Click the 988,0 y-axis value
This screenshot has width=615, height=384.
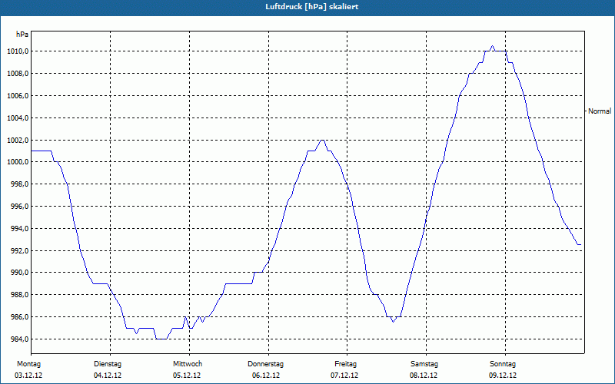(18, 295)
